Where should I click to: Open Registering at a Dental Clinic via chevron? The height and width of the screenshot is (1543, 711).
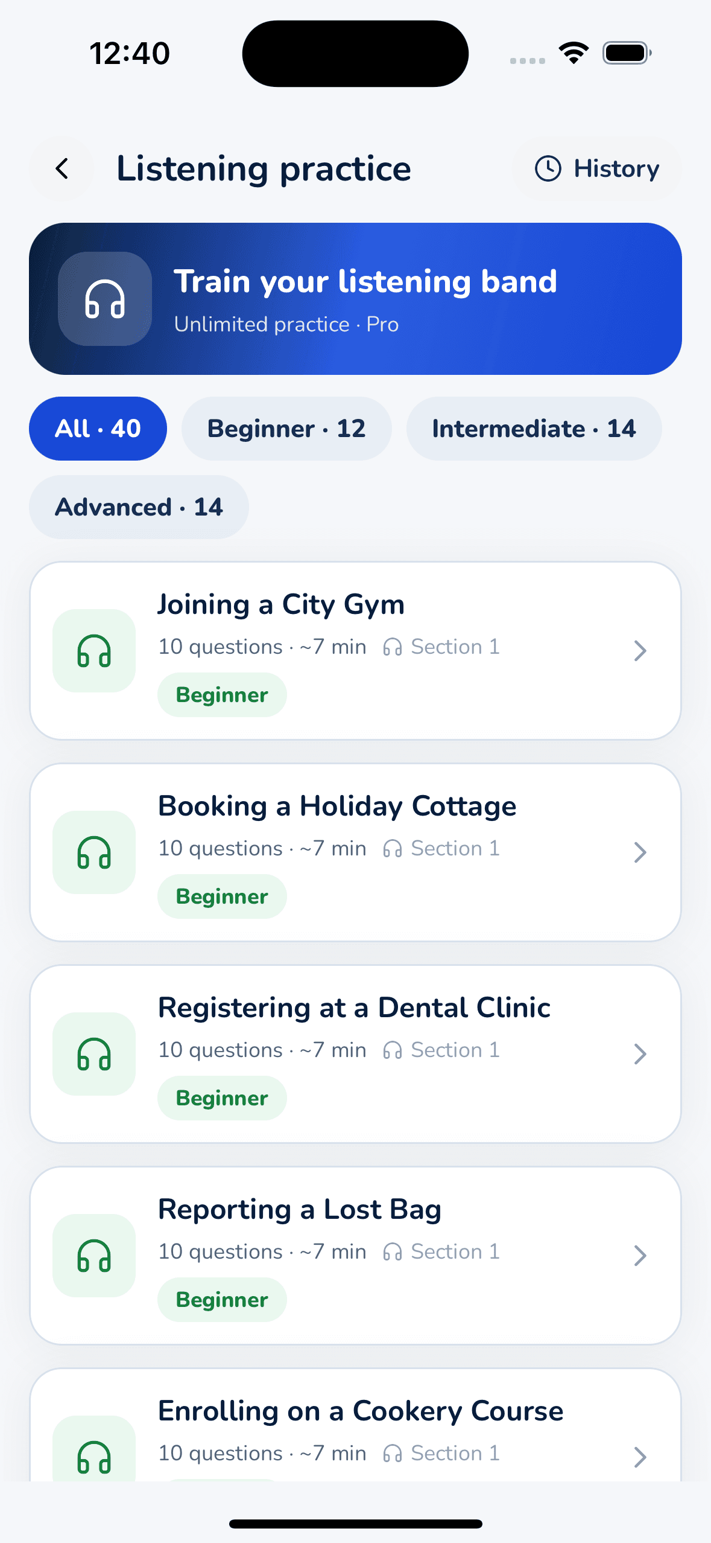[x=640, y=1054]
